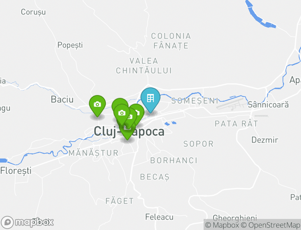
Task: Click the Sânnicoară village label
Action: click(x=268, y=105)
